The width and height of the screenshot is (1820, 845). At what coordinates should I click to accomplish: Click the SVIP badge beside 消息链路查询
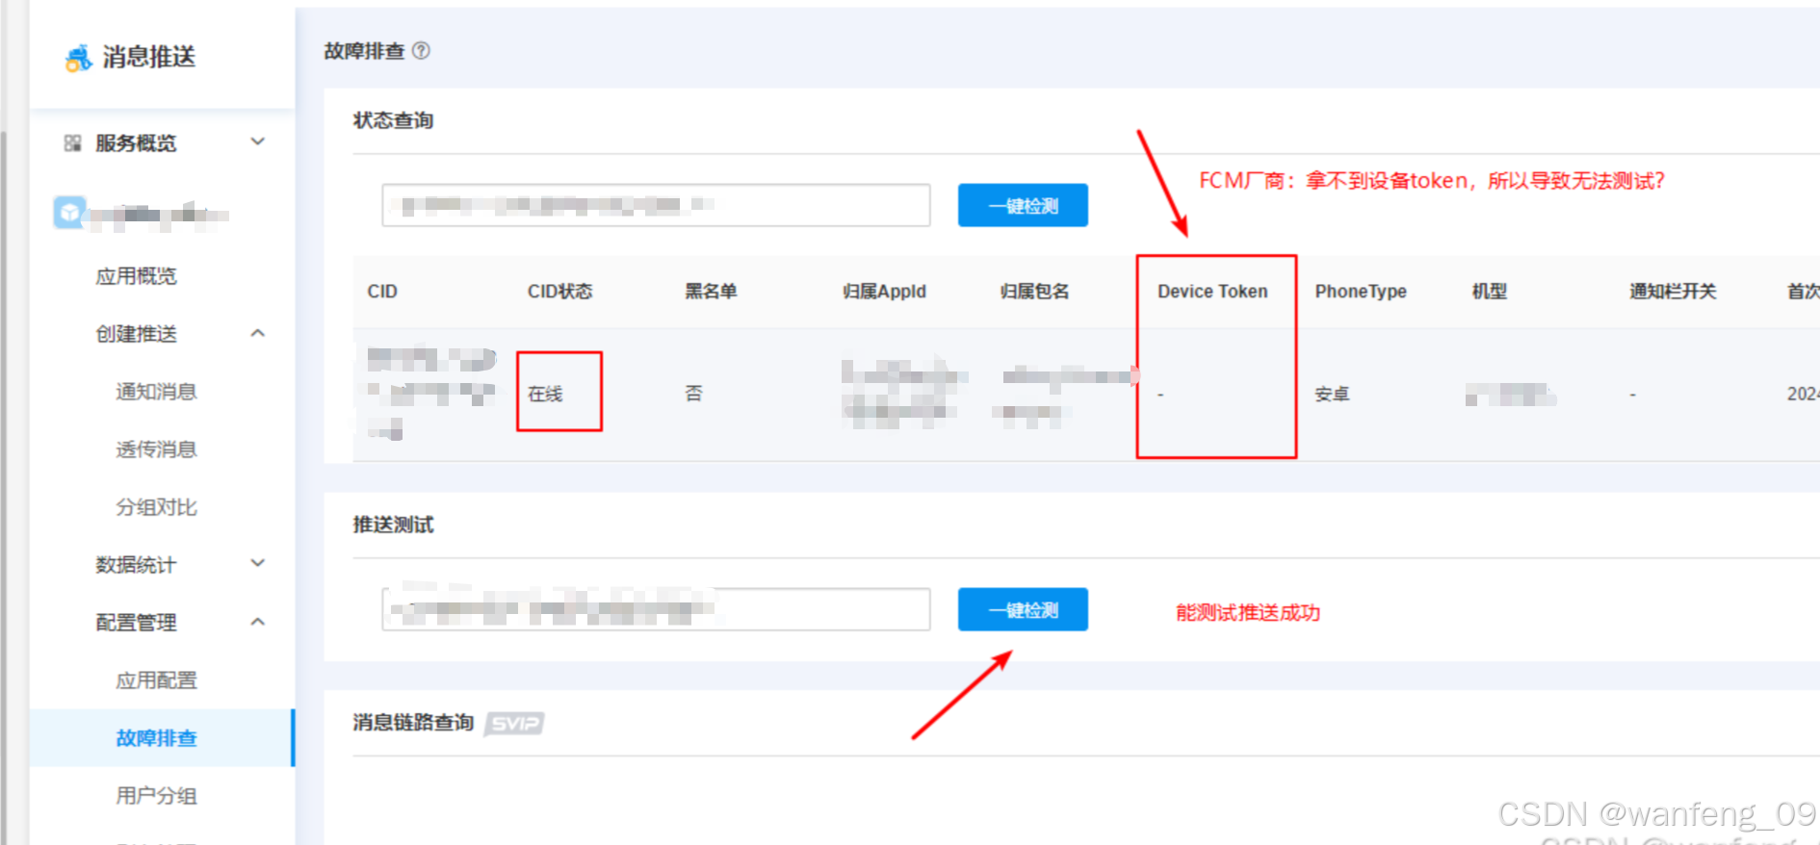pyautogui.click(x=514, y=723)
